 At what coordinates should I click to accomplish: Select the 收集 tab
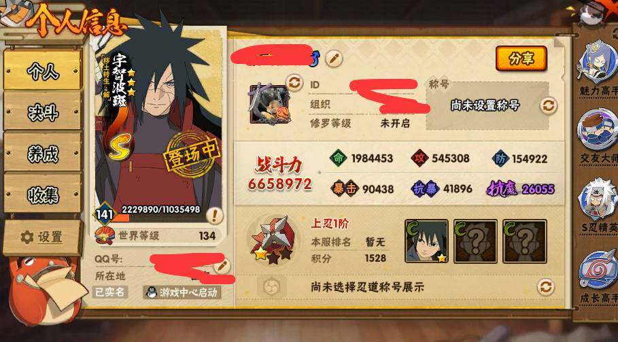pos(43,194)
